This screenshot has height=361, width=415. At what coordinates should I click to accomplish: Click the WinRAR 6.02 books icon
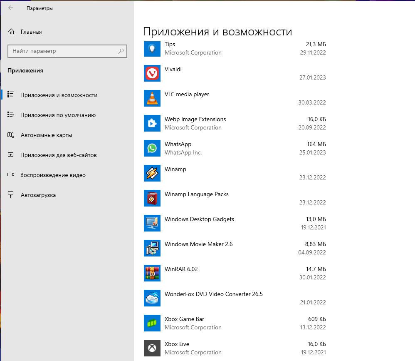coord(152,273)
